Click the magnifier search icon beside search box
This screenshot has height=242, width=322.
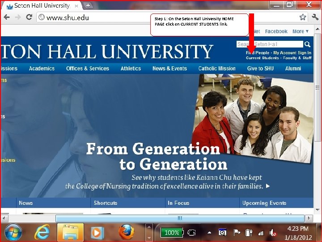[x=307, y=44]
